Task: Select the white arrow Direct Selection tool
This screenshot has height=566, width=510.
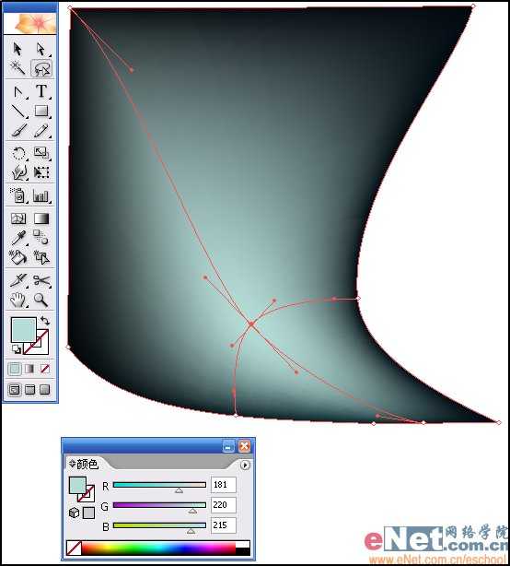Action: tap(41, 49)
